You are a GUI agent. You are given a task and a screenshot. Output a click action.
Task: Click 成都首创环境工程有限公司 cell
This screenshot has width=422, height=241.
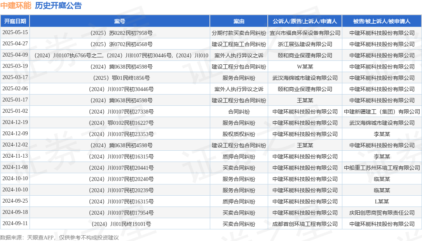[x=305, y=225]
